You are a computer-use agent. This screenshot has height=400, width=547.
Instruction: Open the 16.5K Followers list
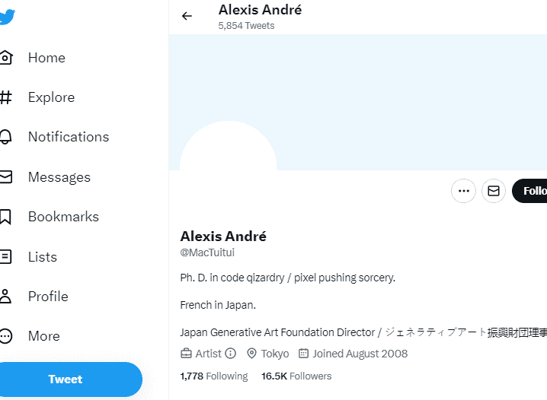pos(296,376)
